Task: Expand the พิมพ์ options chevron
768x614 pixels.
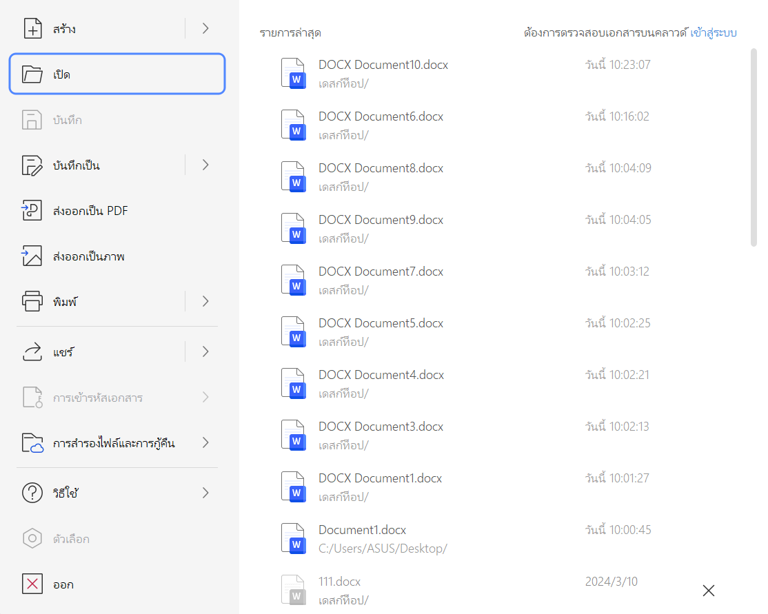Action: [205, 301]
